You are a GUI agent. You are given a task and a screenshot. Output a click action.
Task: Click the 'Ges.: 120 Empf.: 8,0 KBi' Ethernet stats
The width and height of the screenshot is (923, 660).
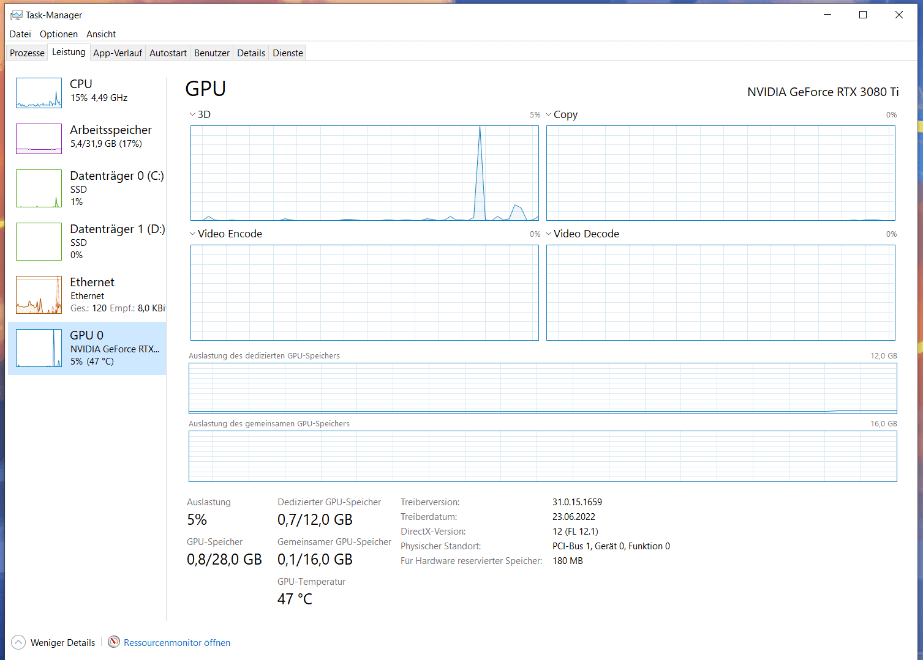click(118, 308)
